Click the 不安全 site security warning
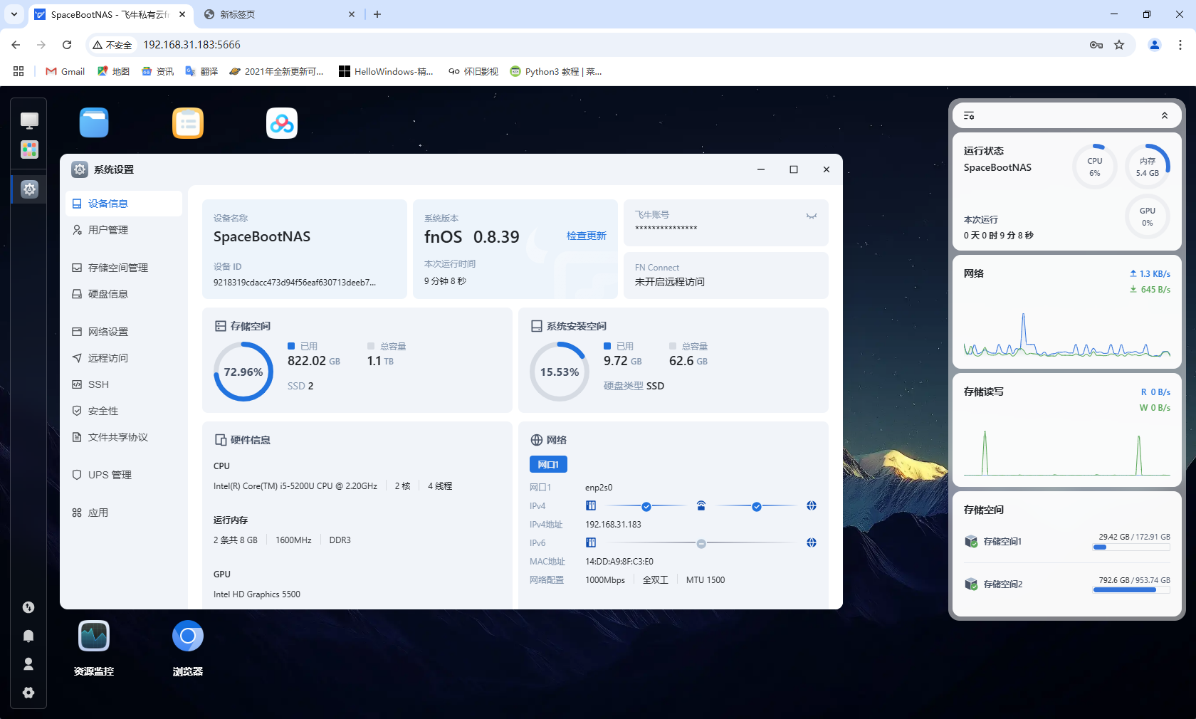Viewport: 1196px width, 719px height. (112, 45)
